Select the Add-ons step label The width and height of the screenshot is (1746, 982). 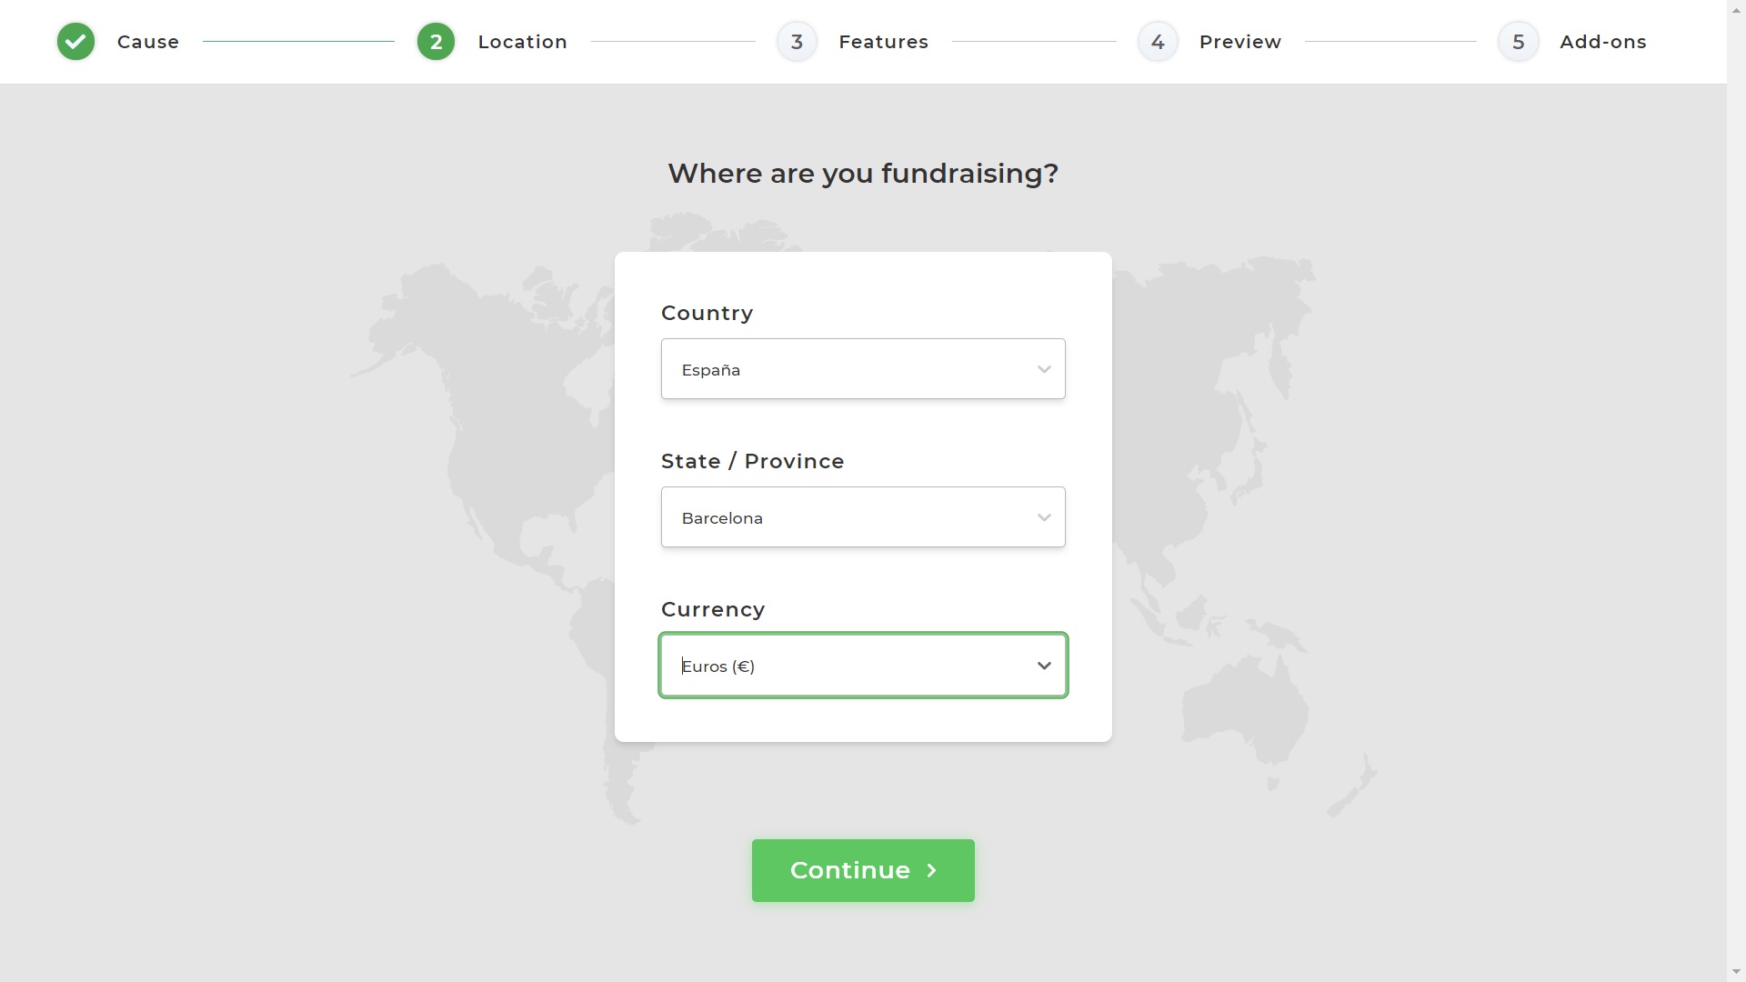[x=1603, y=42]
